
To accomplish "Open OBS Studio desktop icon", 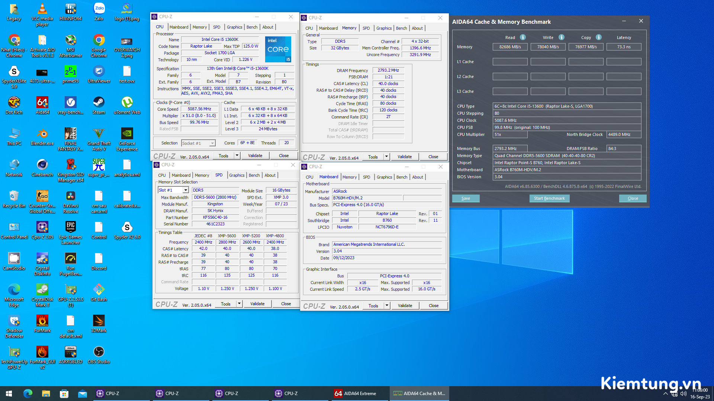I will (99, 355).
